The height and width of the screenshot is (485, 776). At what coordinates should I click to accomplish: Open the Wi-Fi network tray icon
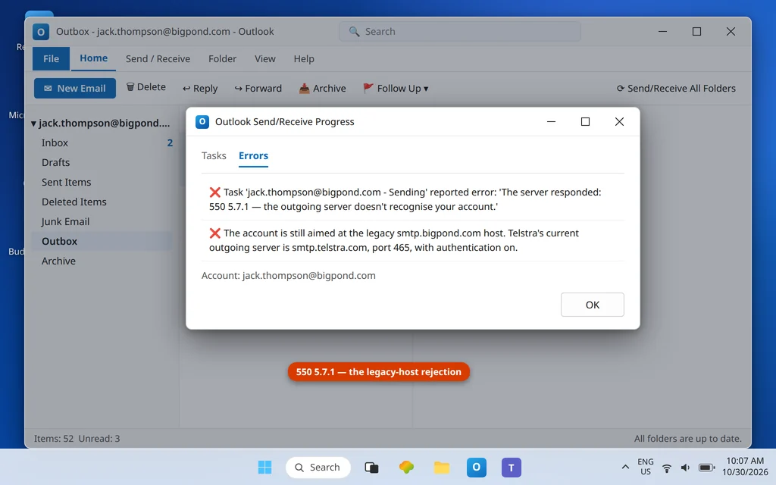(667, 468)
